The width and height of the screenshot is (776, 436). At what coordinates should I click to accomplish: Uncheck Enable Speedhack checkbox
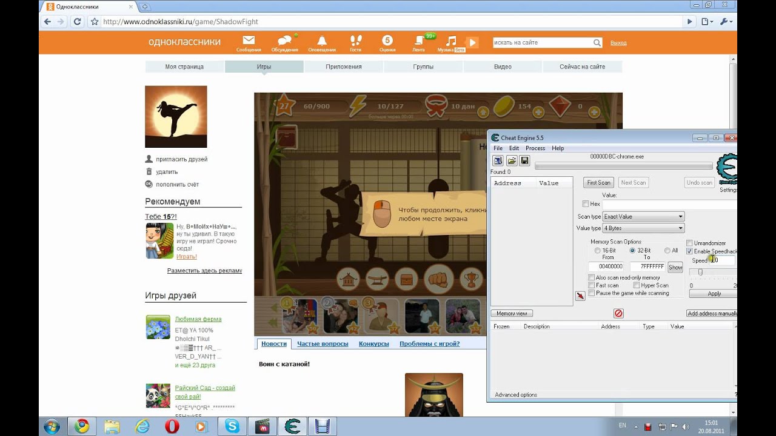click(x=689, y=251)
